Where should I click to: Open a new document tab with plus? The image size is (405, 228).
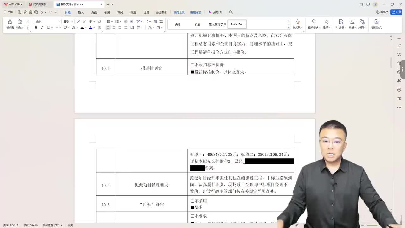(108, 4)
